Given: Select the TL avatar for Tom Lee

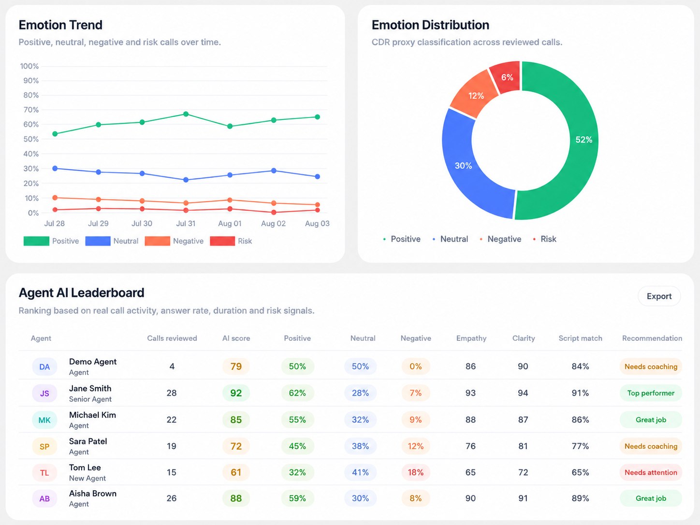Looking at the screenshot, I should 44,473.
